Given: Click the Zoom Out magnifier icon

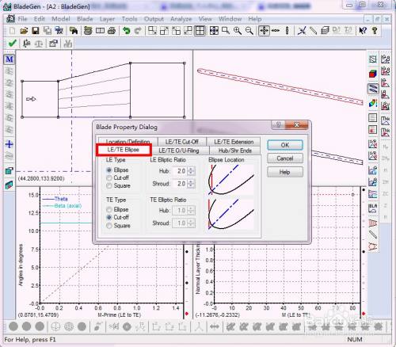Looking at the screenshot, I should tap(249, 31).
